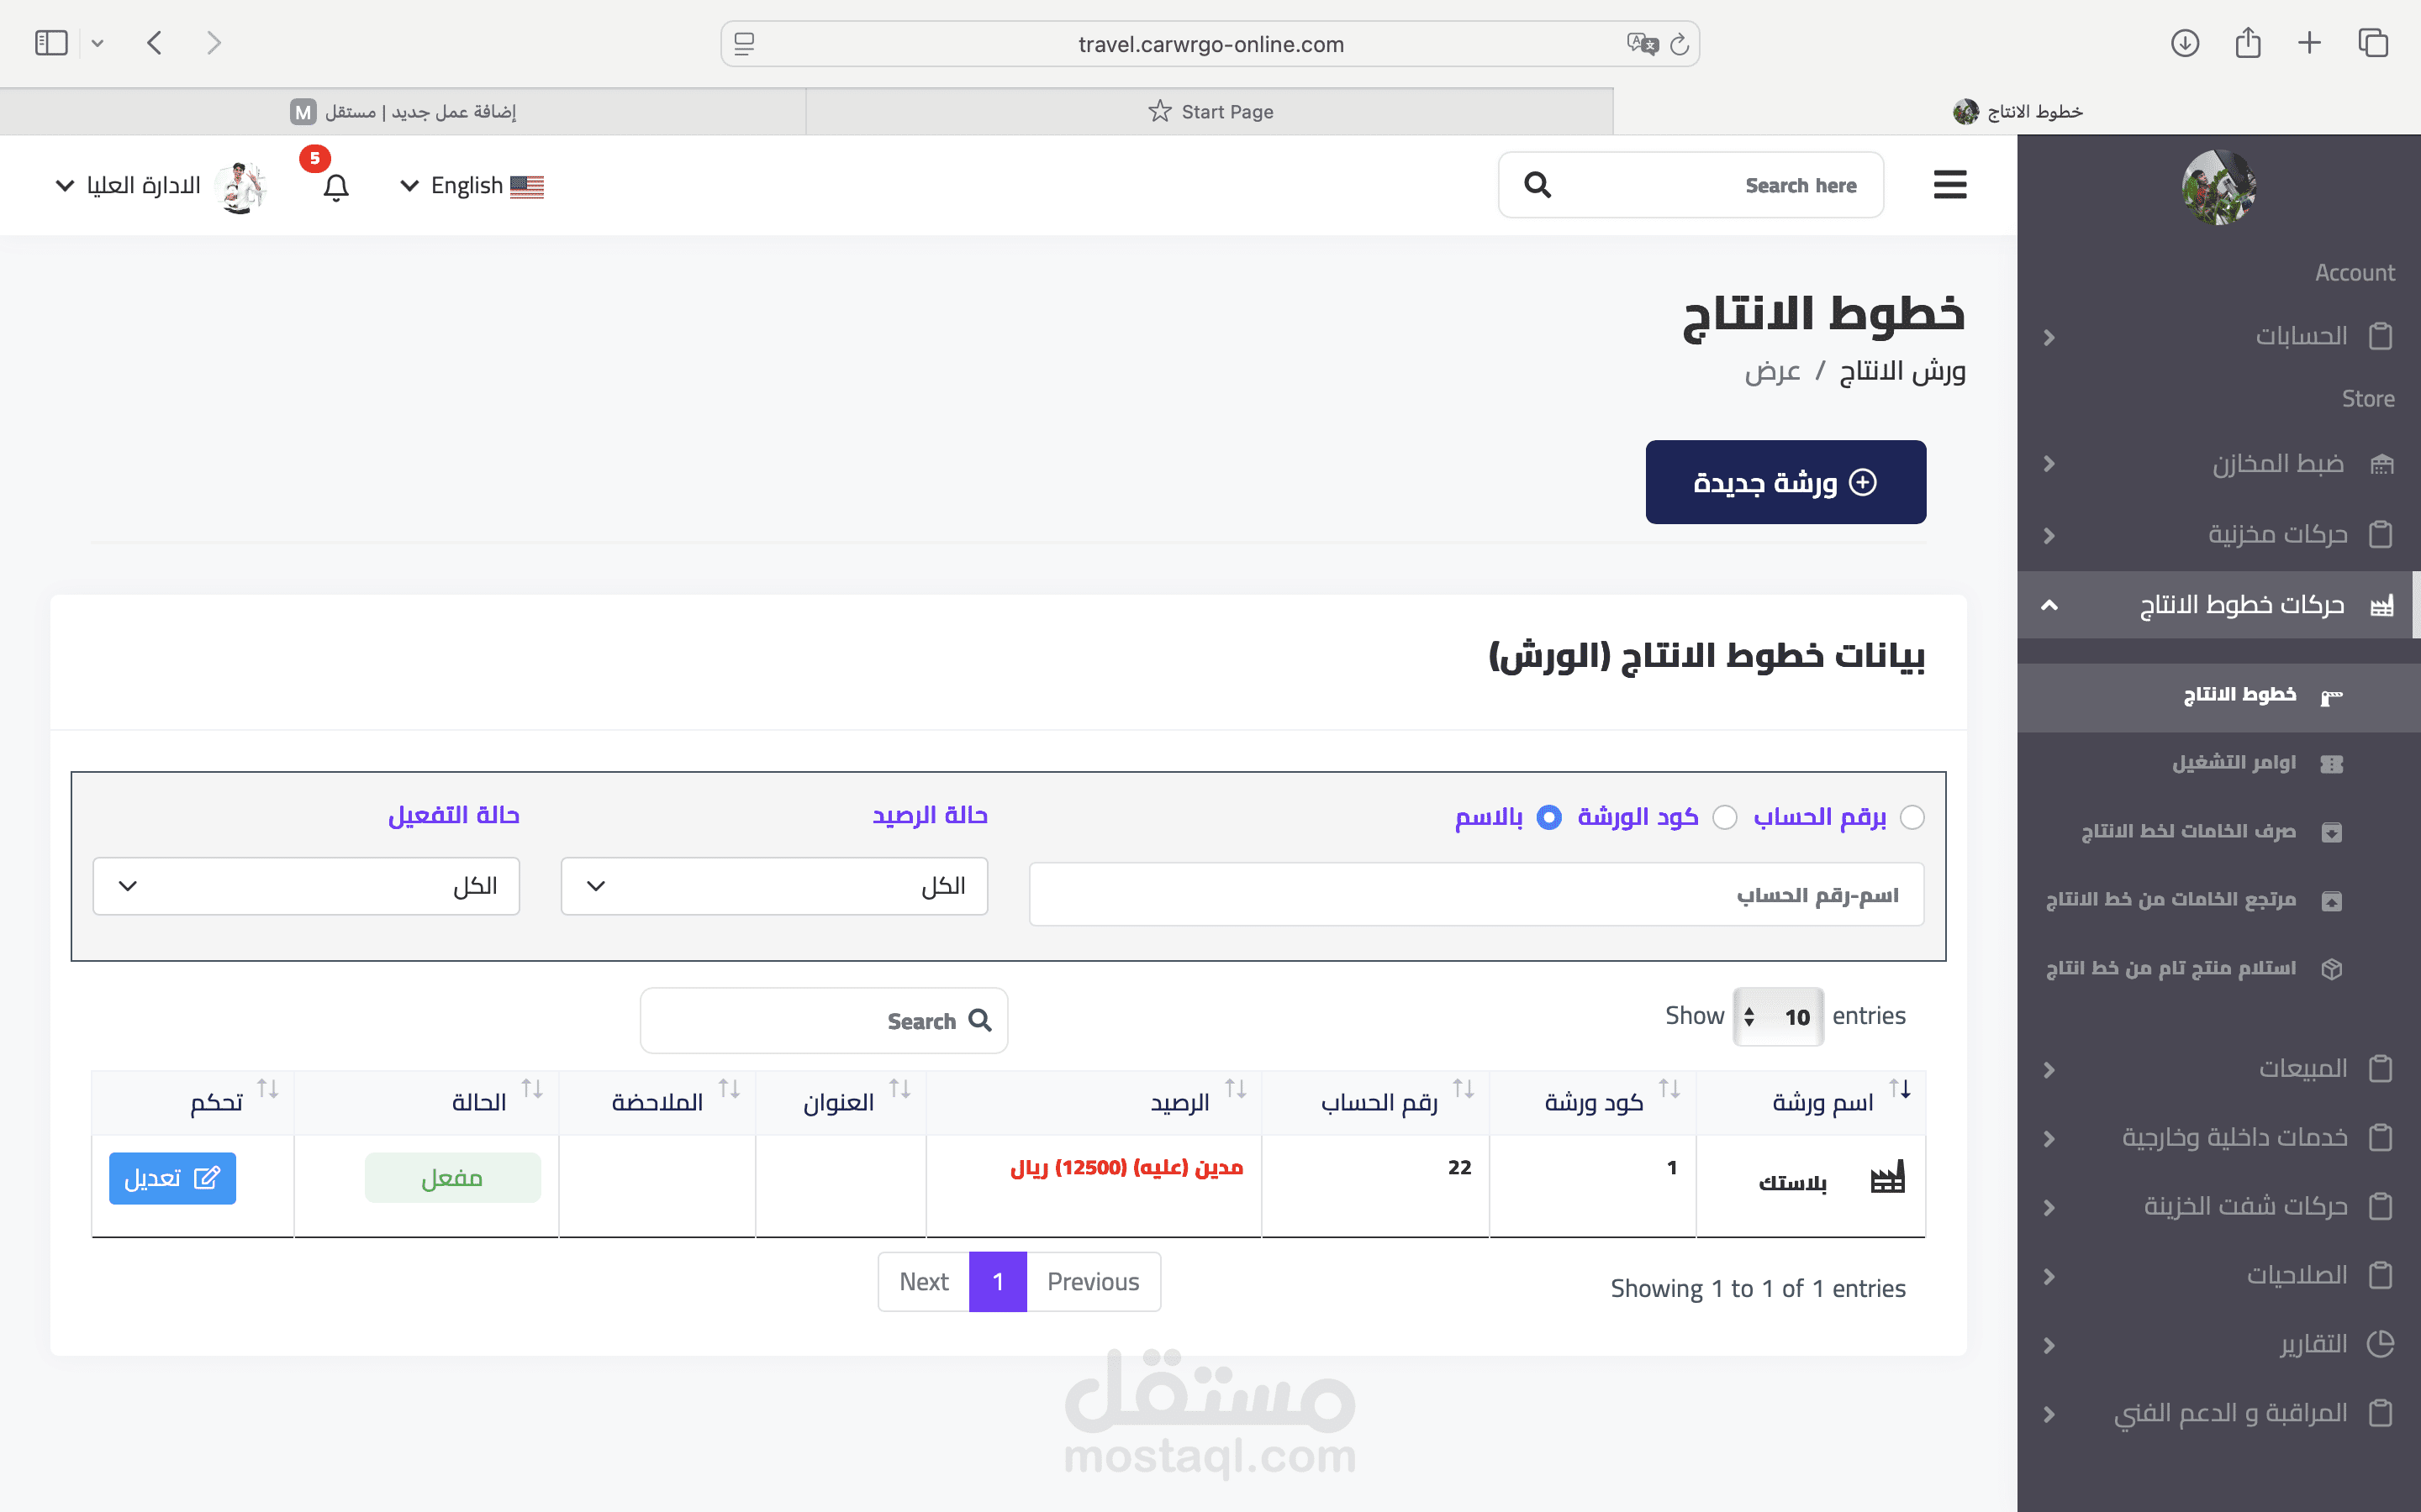The width and height of the screenshot is (2421, 1512).
Task: Select the برقم الحساب radio option
Action: pyautogui.click(x=1912, y=817)
